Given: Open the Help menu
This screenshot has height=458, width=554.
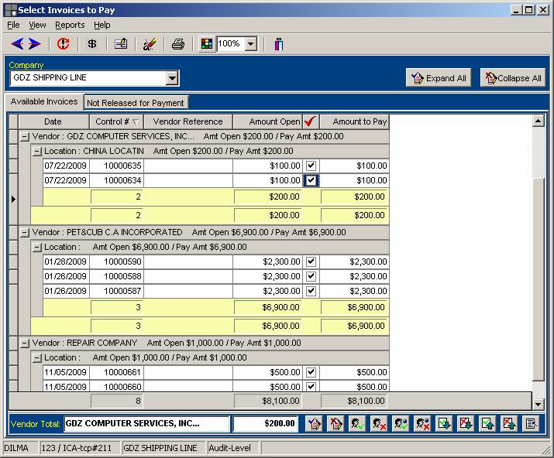Looking at the screenshot, I should point(102,25).
